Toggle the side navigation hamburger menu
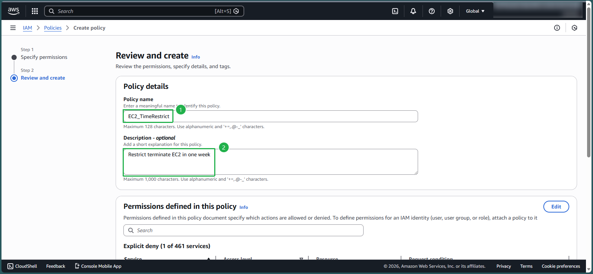Screen dimensions: 593x274 tap(13, 28)
